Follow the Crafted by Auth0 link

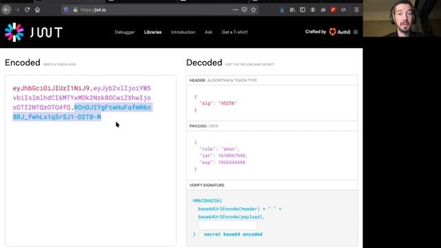[328, 32]
